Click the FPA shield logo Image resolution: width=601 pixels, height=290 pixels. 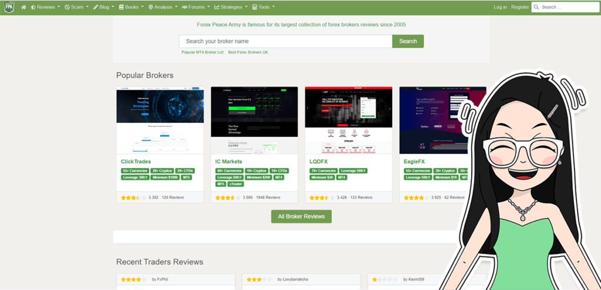click(x=9, y=7)
